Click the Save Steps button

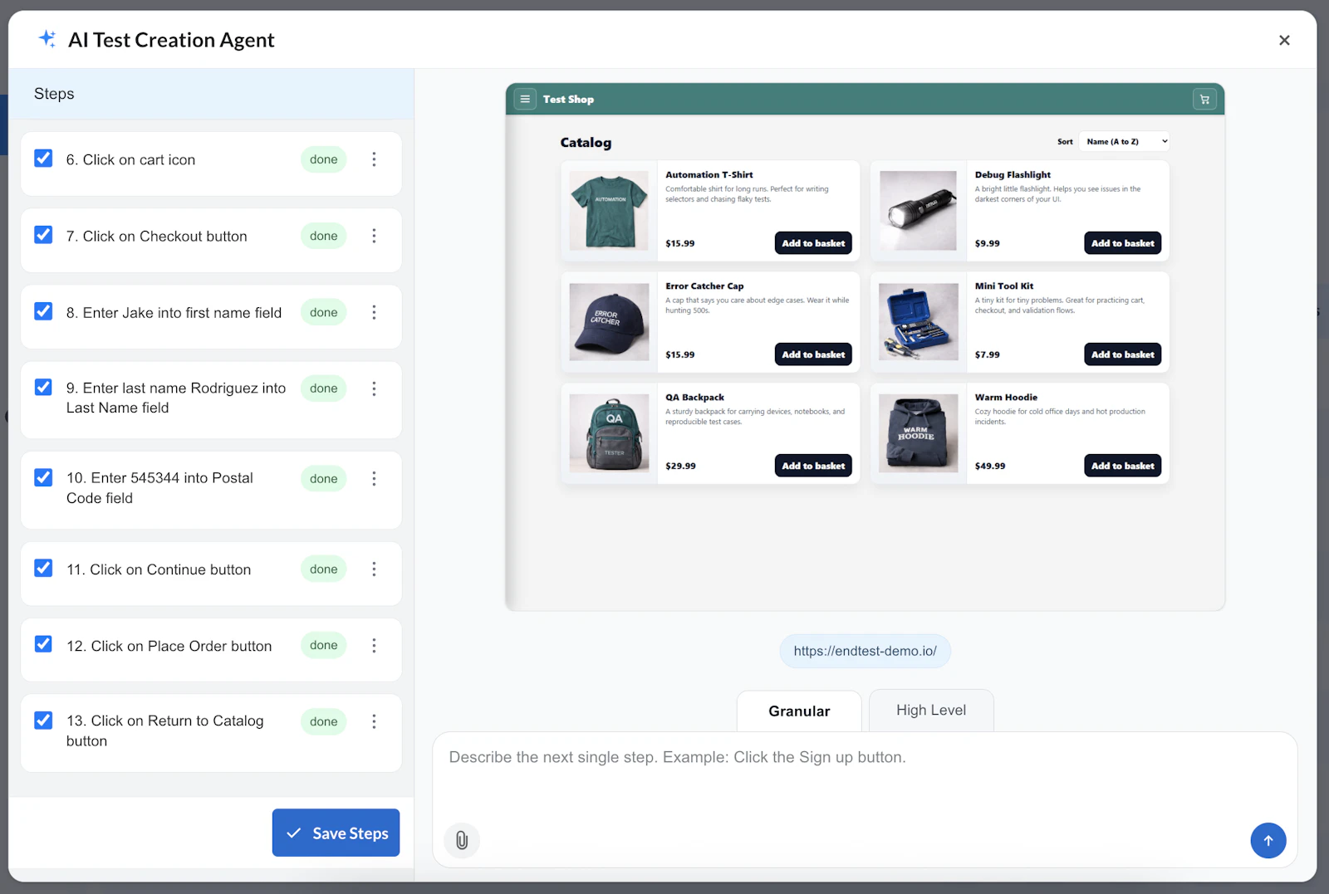(336, 833)
